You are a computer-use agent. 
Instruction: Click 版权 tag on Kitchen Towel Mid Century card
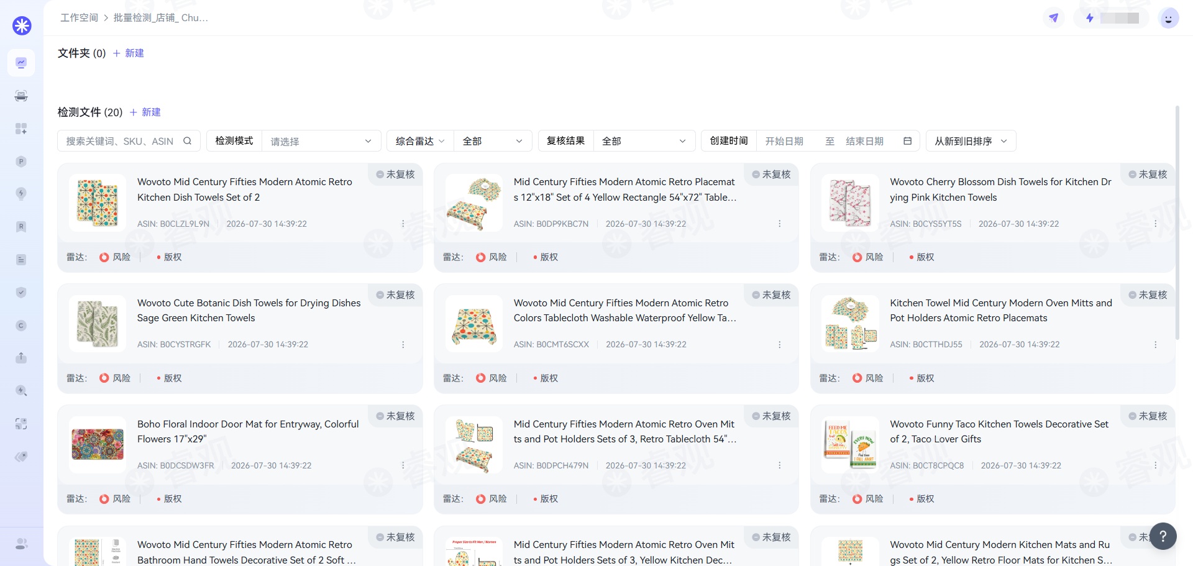tap(922, 378)
